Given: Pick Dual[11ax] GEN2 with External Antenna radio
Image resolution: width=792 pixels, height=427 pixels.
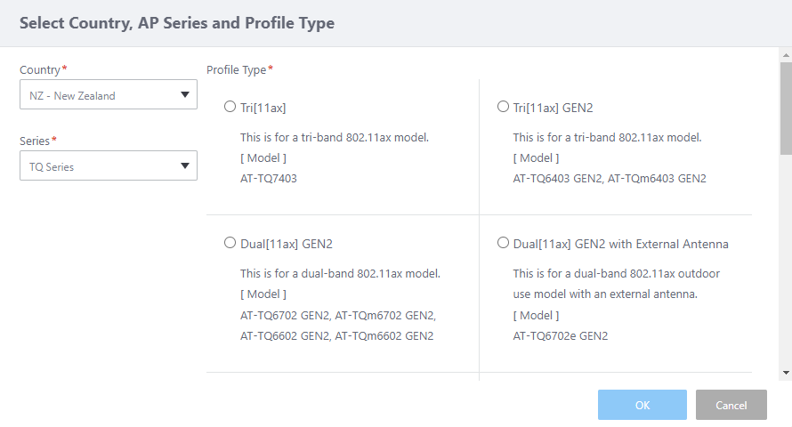Looking at the screenshot, I should point(504,243).
